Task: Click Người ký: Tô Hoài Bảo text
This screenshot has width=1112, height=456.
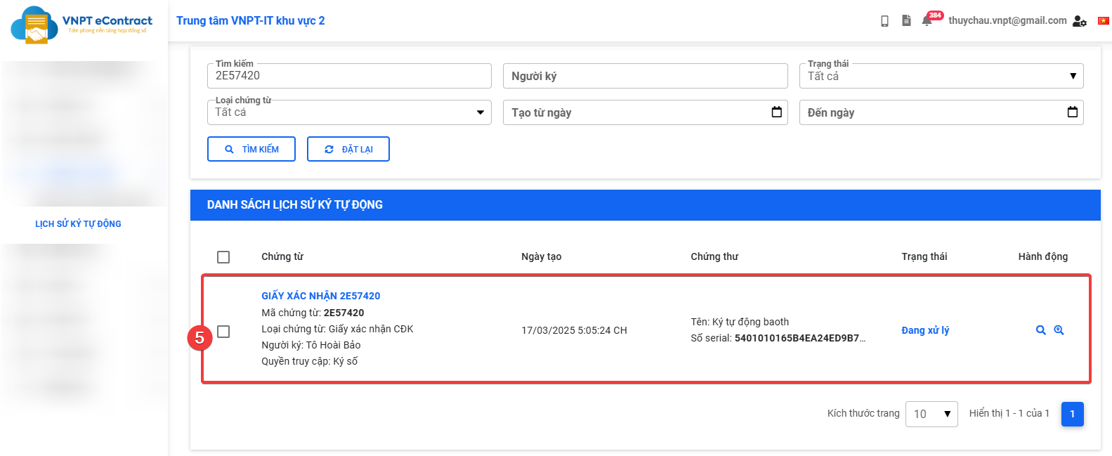Action: 311,345
